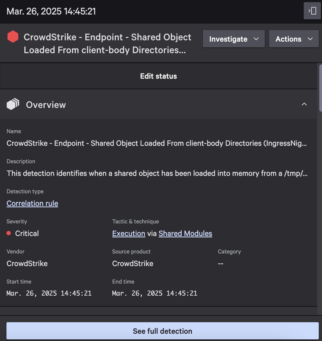Screen dimensions: 322x341
Task: Click the detection title in header
Action: pos(108,43)
